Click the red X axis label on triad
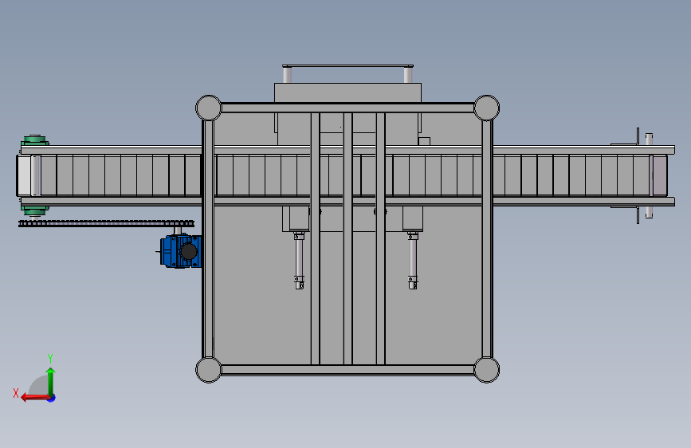Screen dimensions: 691x448 [x=16, y=393]
